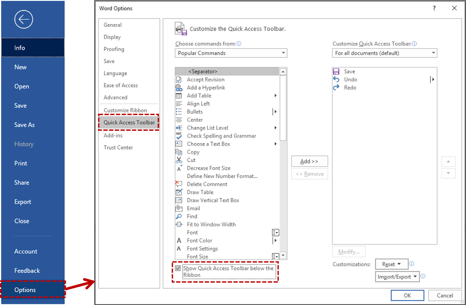
Task: Select the Align Left icon
Action: click(179, 104)
